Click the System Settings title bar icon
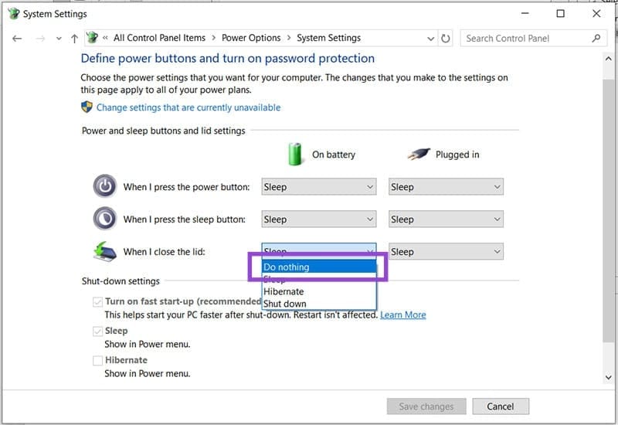The width and height of the screenshot is (618, 425). pyautogui.click(x=14, y=13)
